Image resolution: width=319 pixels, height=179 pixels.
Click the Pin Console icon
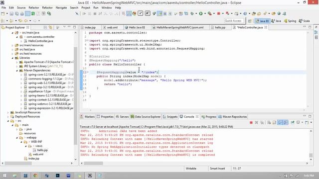293,122
